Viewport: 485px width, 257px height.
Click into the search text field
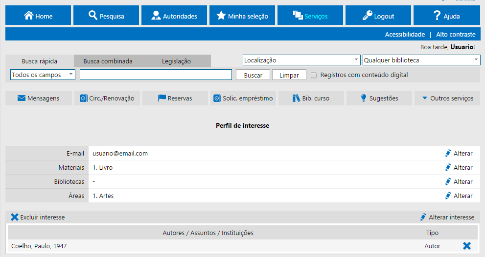click(x=156, y=75)
